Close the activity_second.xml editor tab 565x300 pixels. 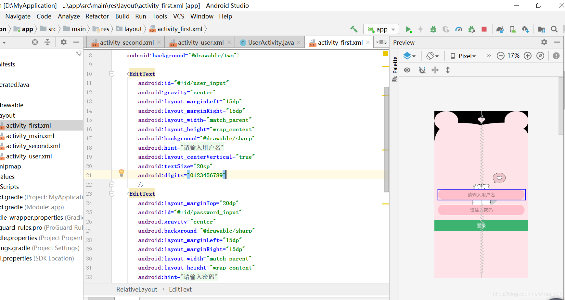click(159, 42)
